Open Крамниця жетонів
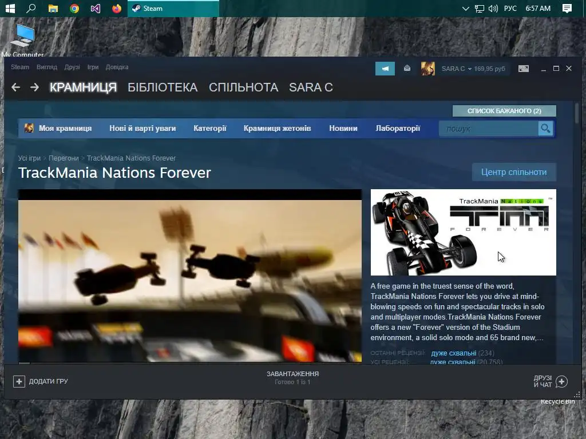 click(278, 129)
